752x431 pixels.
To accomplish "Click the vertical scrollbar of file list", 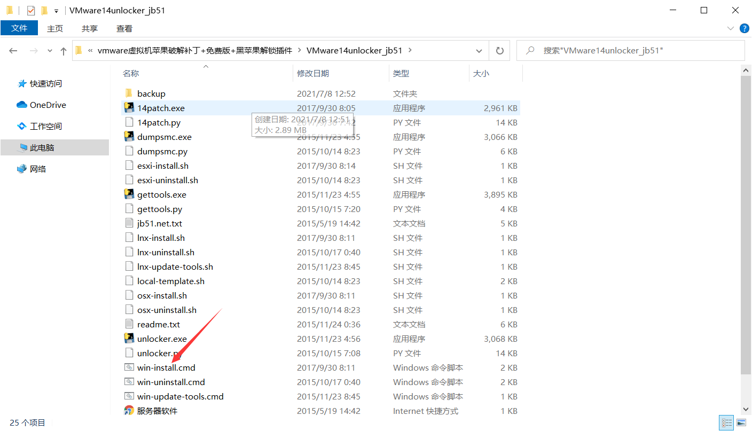I will pos(746,224).
